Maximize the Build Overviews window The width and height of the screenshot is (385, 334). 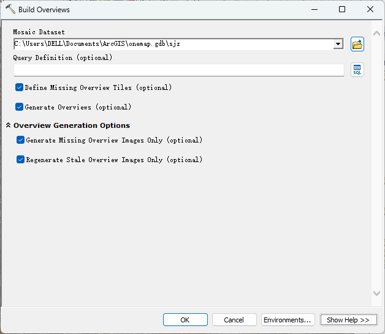342,9
